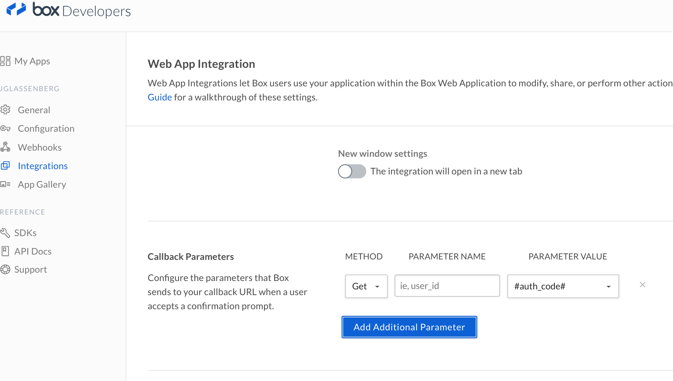This screenshot has width=673, height=381.
Task: Navigate to My Apps
Action: tap(32, 61)
